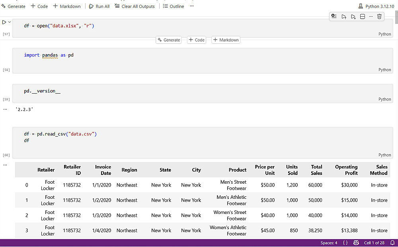Expand run options arrow beside run cell button
Viewport: 398px width, 247px height.
10,22
